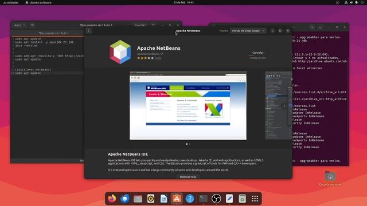Open the main NetBeans screenshot preview
Viewport: 367px width, 206px height.
point(188,105)
